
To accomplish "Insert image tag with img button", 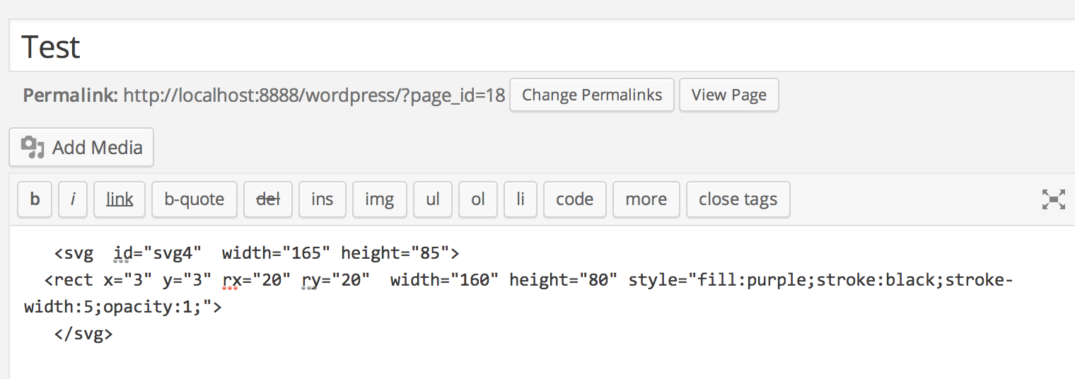I will coord(380,199).
